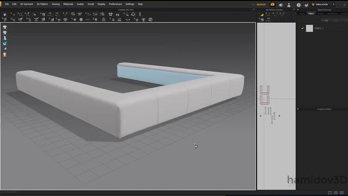Click the pause-shaped icon in 3D toolbar
Screen dimensions: 348x196
pyautogui.click(x=117, y=15)
